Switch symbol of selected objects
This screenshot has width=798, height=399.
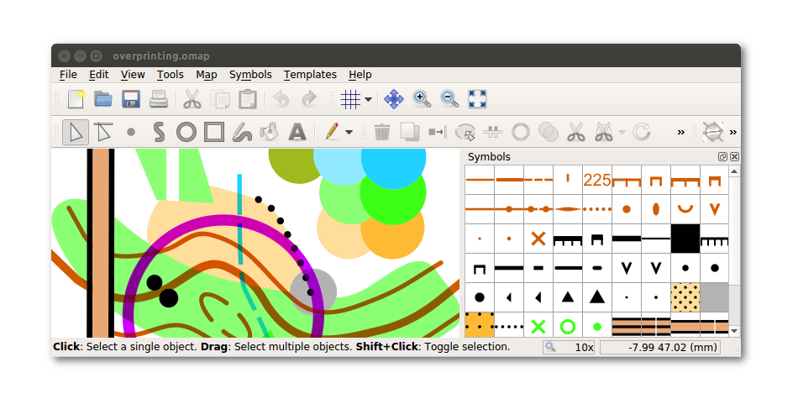[437, 133]
